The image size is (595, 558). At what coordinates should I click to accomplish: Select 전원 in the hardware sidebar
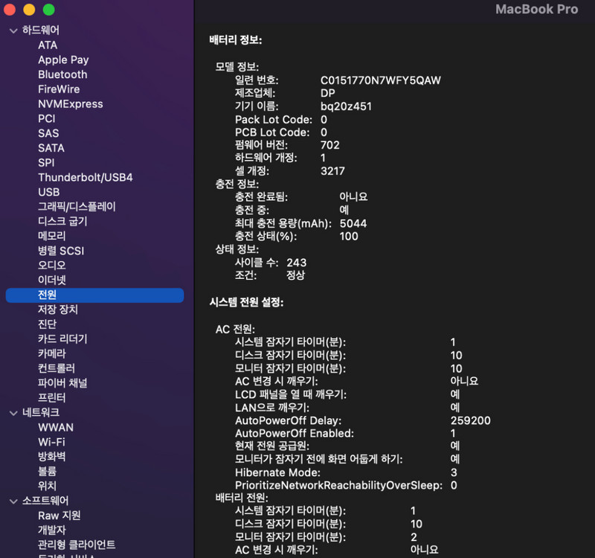tap(50, 295)
